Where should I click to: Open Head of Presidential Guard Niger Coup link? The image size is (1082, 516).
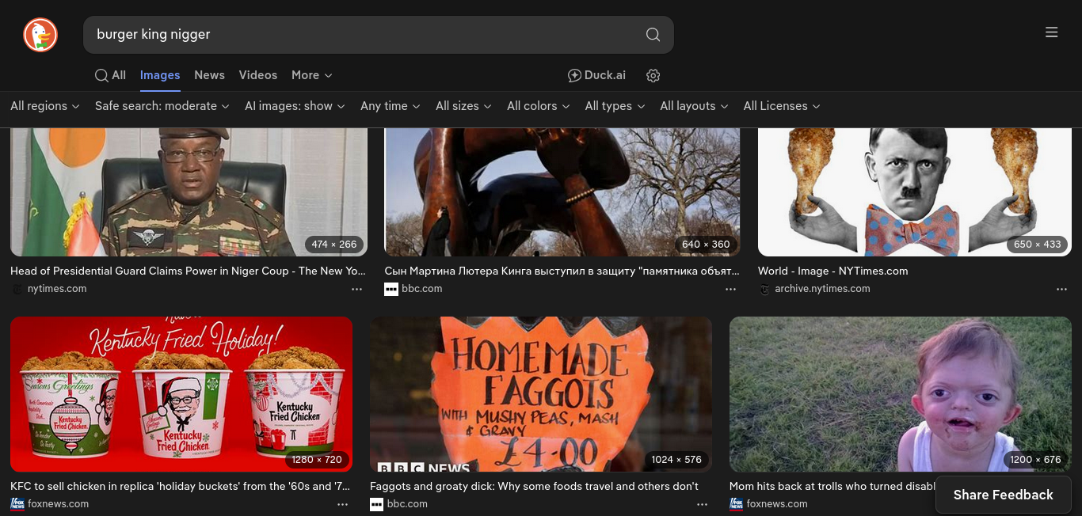pos(188,271)
